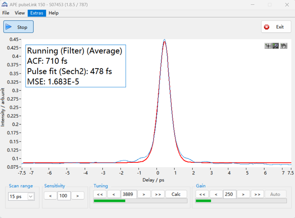The image size is (295, 218).
Task: Fast-decrease Tuning with double left arrow
Action: (x=100, y=194)
